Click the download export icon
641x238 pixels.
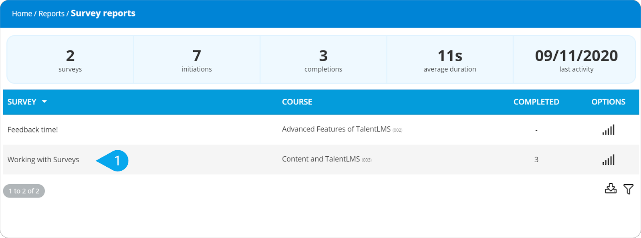pos(611,188)
